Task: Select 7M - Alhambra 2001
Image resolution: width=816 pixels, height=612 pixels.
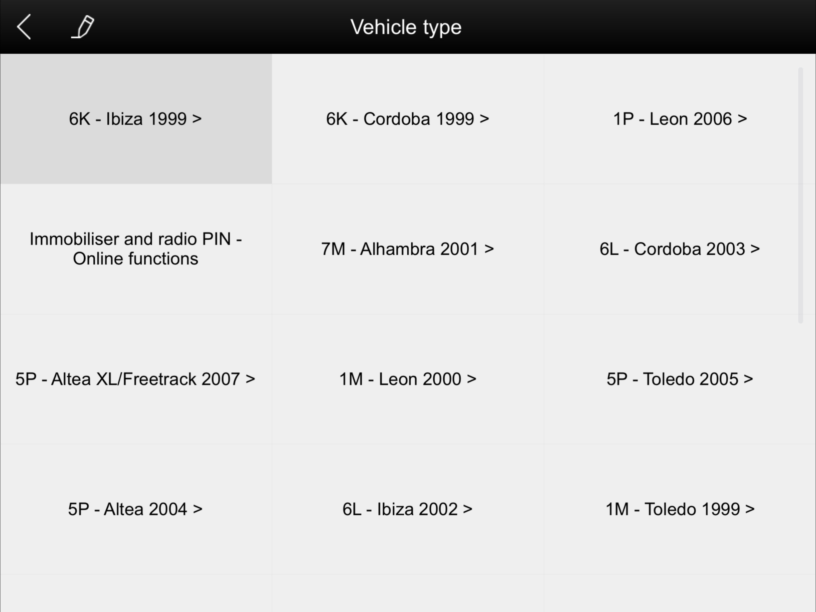Action: pyautogui.click(x=408, y=249)
